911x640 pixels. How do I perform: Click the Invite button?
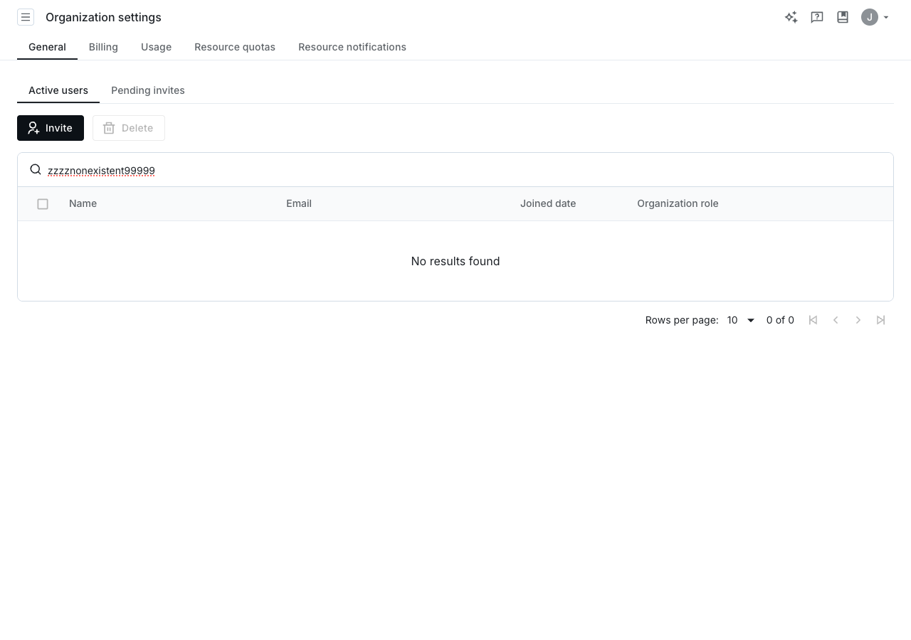(x=51, y=128)
